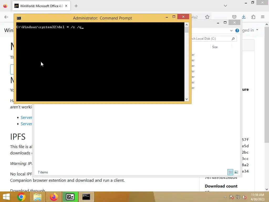Maximize the File Explorer window
The height and width of the screenshot is (202, 269).
coord(225,23)
